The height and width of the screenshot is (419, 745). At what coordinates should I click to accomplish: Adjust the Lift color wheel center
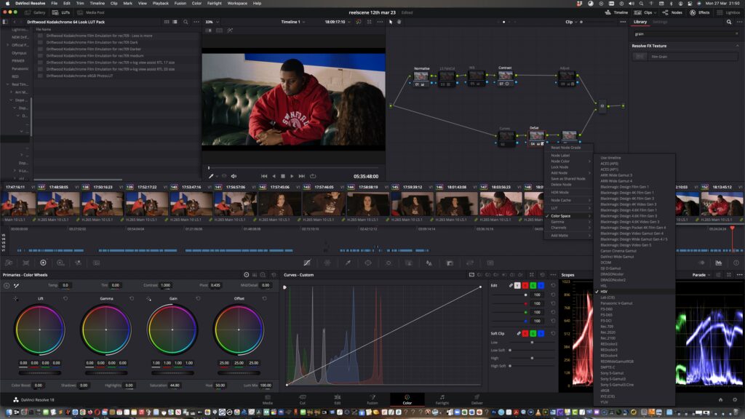point(39,330)
